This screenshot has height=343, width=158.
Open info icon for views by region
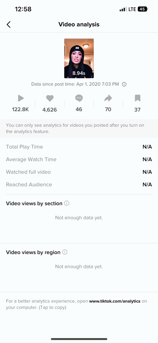pos(65,252)
